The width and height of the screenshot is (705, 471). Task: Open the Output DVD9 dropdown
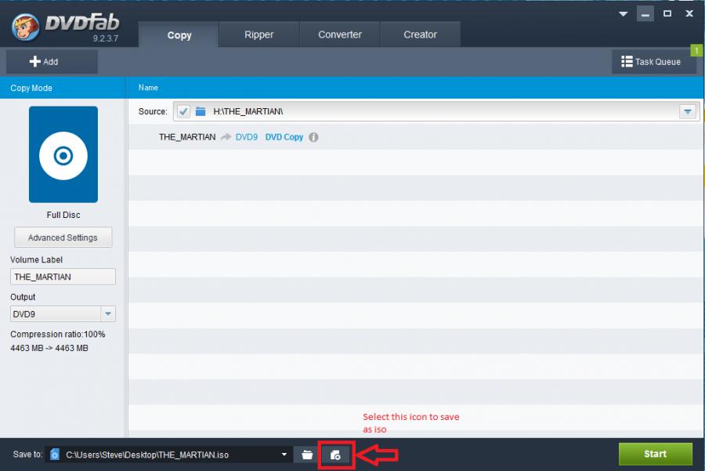(x=108, y=314)
